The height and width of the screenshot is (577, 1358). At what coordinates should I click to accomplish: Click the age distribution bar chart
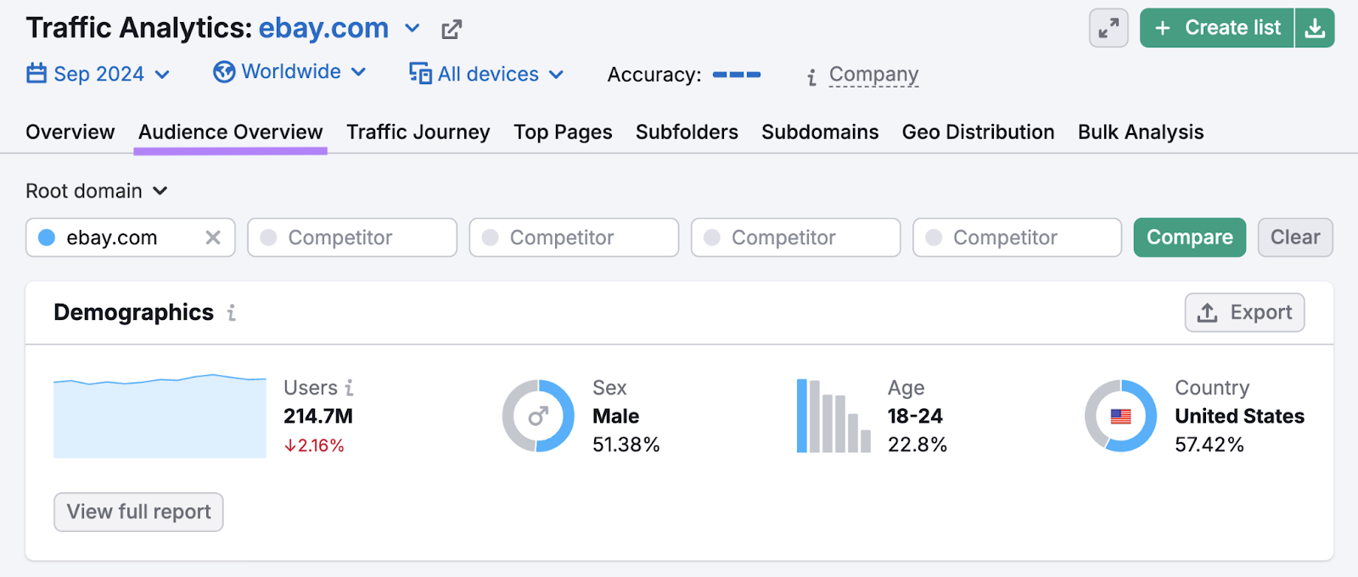(x=833, y=416)
